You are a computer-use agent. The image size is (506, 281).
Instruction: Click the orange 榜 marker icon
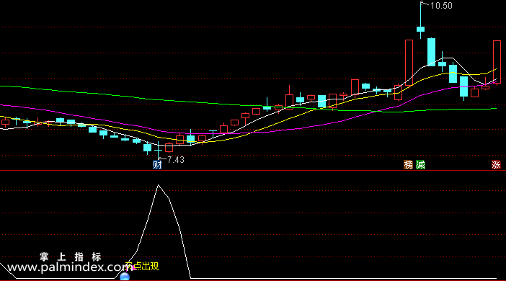pyautogui.click(x=409, y=165)
